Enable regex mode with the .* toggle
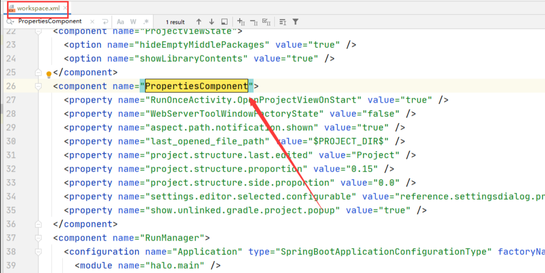 point(145,22)
